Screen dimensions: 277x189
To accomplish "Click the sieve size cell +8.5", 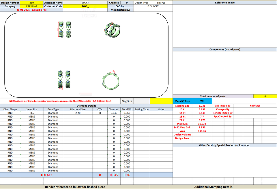I will [x=32, y=113].
